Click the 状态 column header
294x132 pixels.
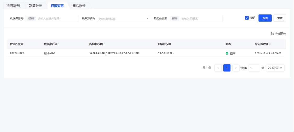point(228,44)
